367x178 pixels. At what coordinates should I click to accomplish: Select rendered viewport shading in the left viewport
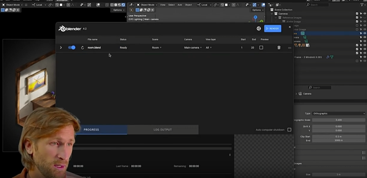tap(123, 5)
